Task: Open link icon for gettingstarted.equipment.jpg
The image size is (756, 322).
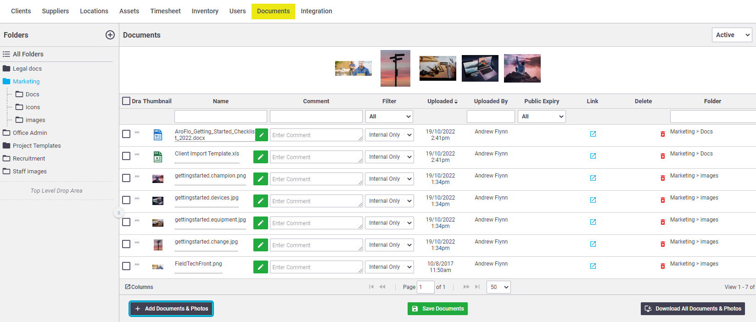Action: tap(593, 222)
